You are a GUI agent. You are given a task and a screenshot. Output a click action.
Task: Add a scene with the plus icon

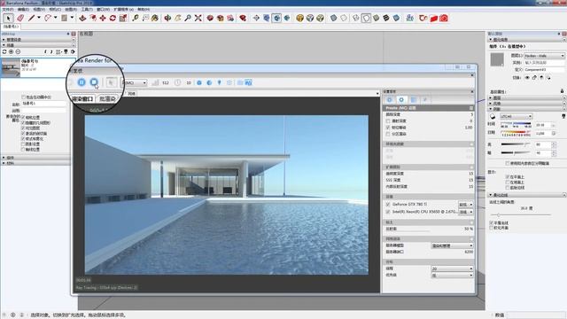point(12,51)
